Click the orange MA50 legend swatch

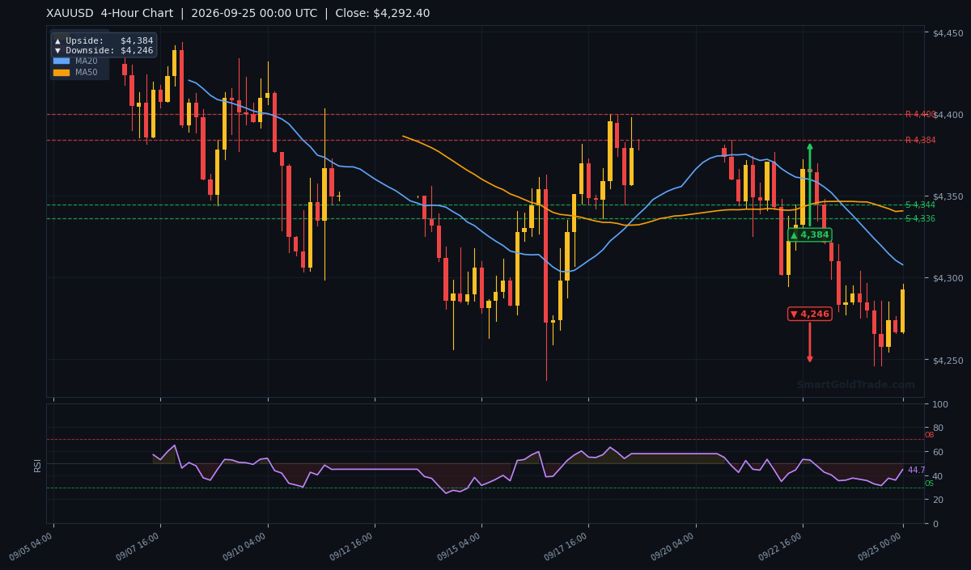[61, 72]
